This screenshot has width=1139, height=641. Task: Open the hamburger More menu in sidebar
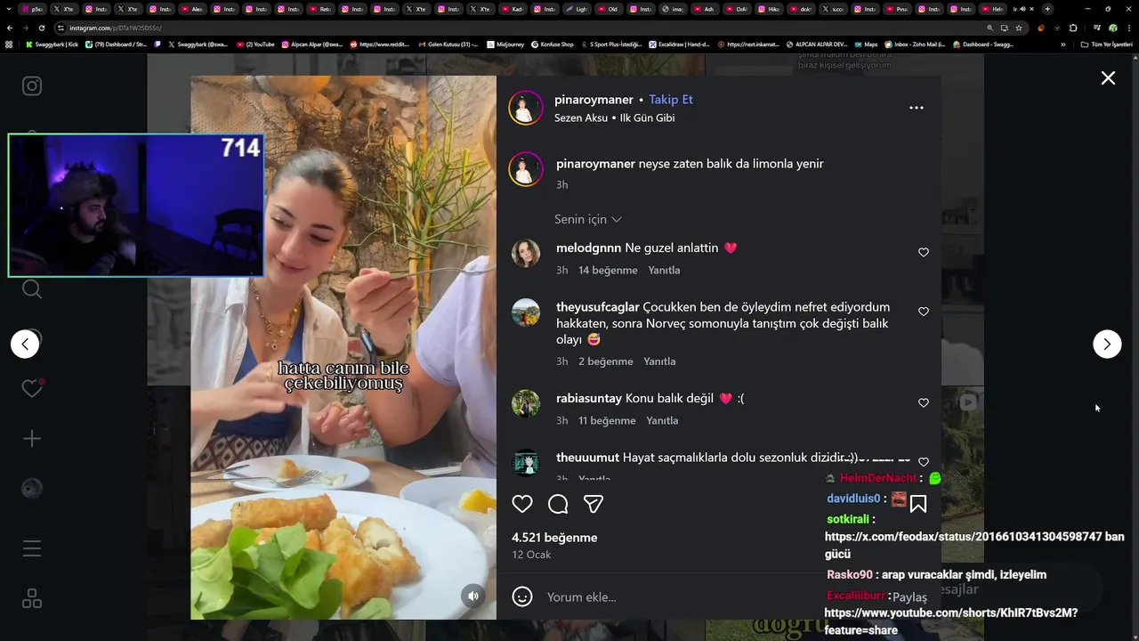click(x=32, y=548)
